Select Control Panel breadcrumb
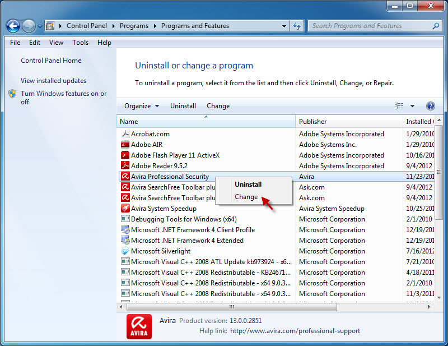Image resolution: width=448 pixels, height=346 pixels. tap(87, 26)
